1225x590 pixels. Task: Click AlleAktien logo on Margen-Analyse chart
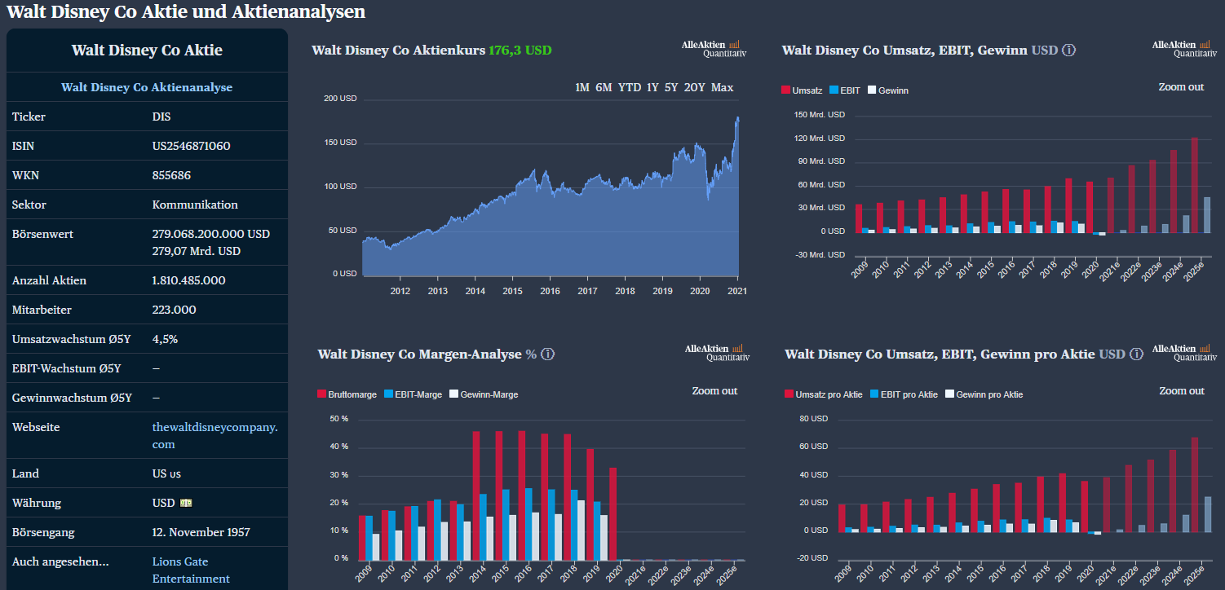click(x=717, y=353)
